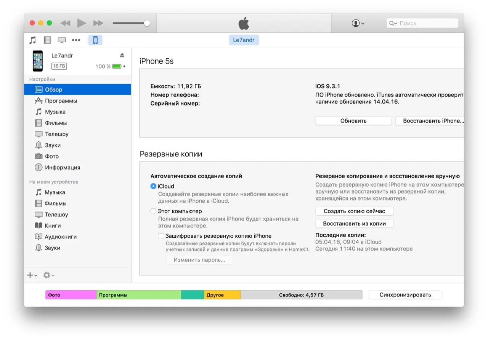This screenshot has height=341, width=488.
Task: Open Фото settings item
Action: (x=77, y=156)
